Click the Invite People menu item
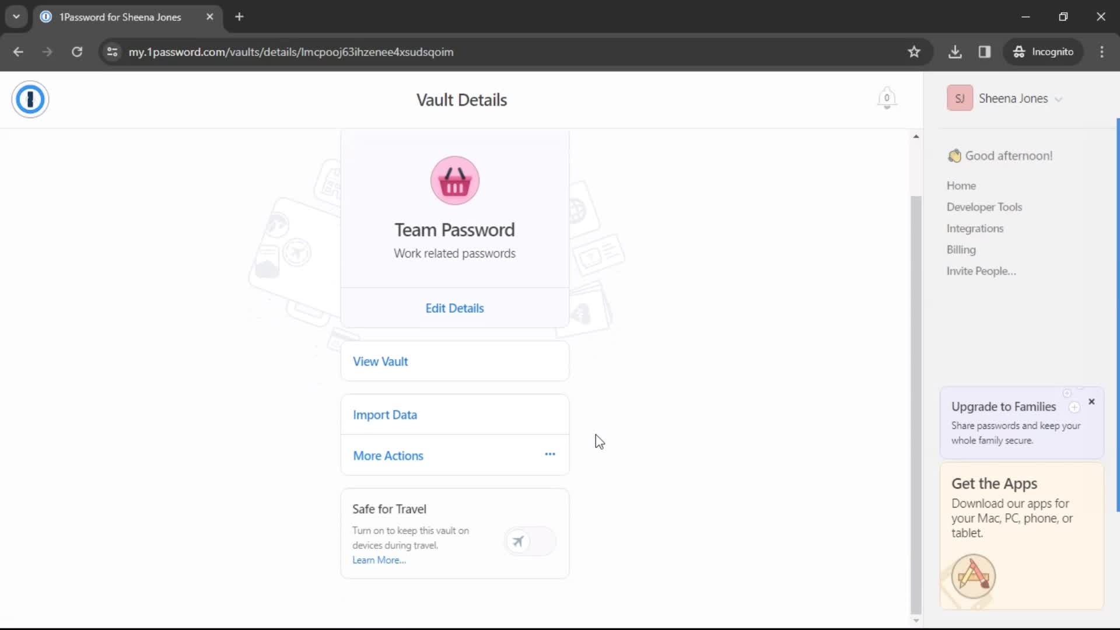This screenshot has width=1120, height=630. click(982, 270)
